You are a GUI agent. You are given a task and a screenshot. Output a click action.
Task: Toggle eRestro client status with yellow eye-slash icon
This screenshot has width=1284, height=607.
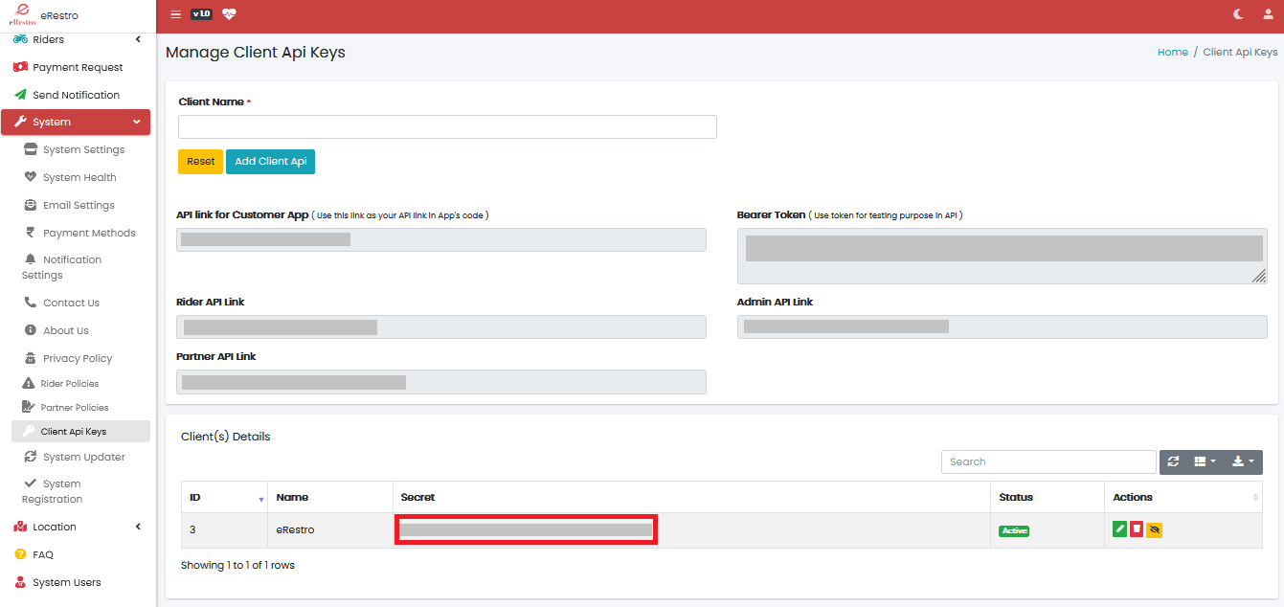(x=1155, y=529)
